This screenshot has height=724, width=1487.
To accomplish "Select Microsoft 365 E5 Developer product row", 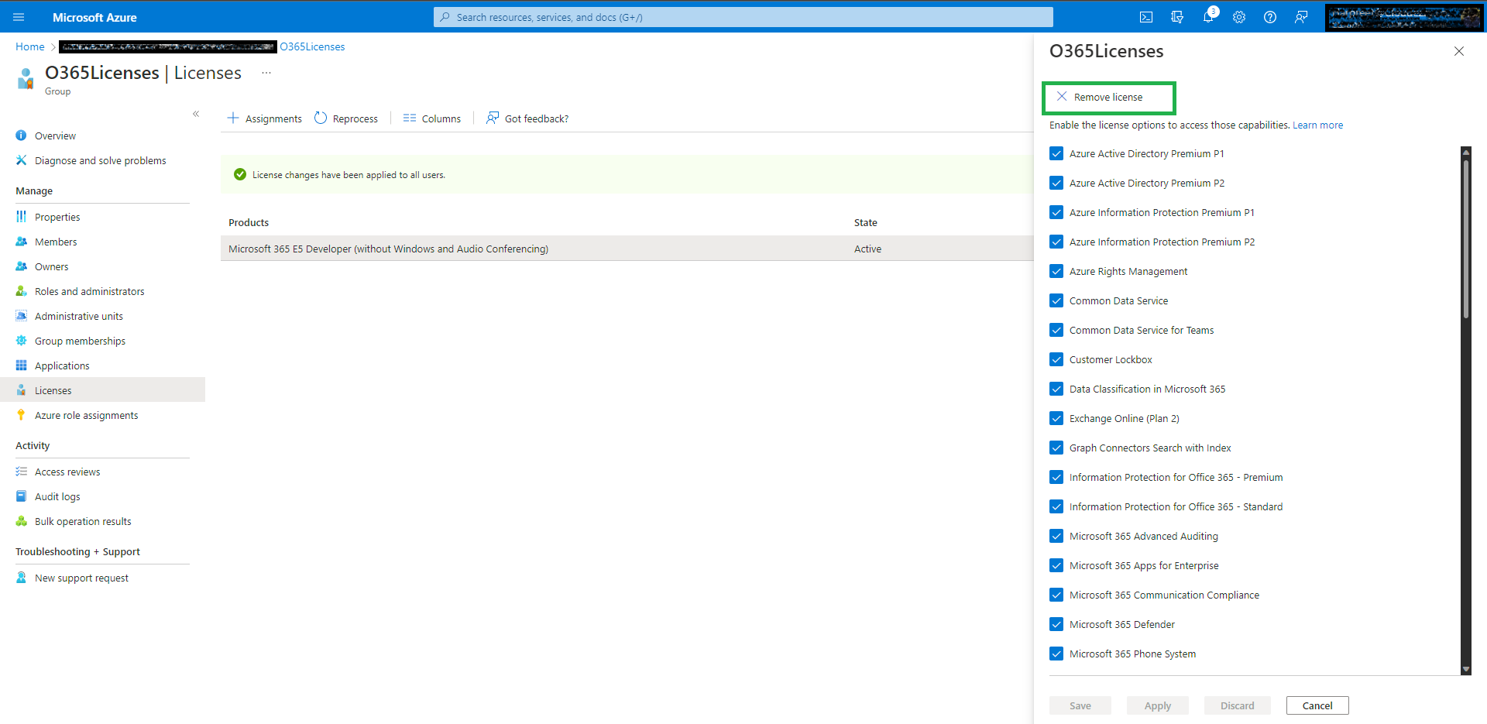I will pos(627,249).
